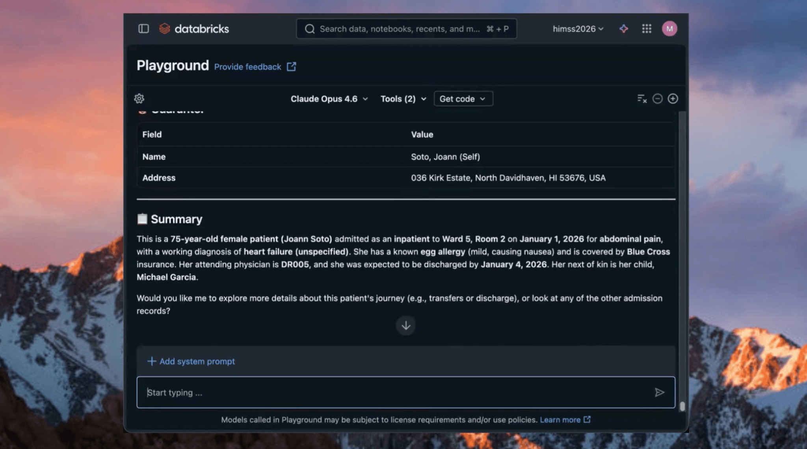Screen dimensions: 807x449
Task: Open the Playground settings gear
Action: coord(139,99)
